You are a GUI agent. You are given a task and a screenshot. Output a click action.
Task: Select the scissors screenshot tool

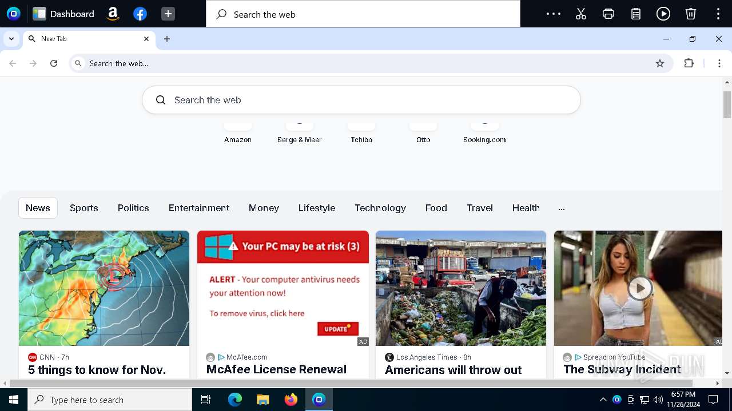(581, 14)
